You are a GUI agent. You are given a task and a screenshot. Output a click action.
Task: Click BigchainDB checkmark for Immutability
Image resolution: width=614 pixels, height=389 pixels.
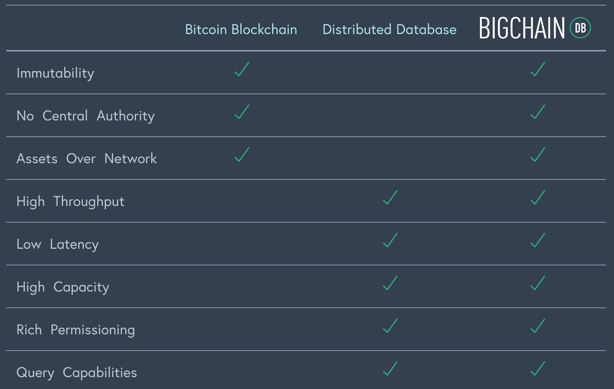pos(538,69)
